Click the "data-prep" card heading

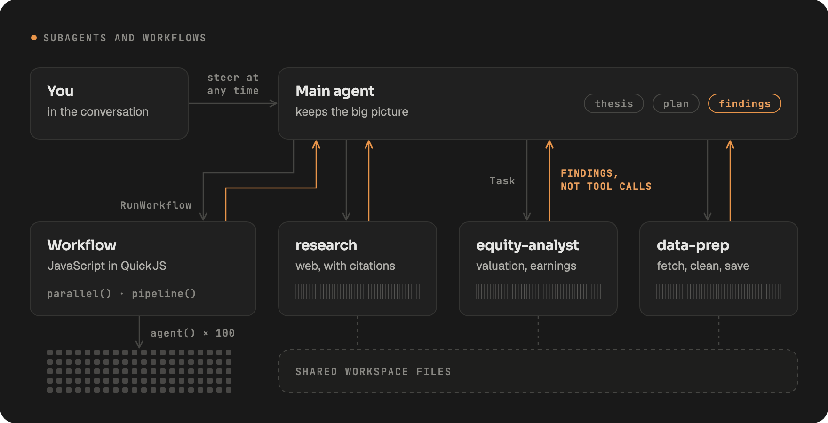coord(693,245)
